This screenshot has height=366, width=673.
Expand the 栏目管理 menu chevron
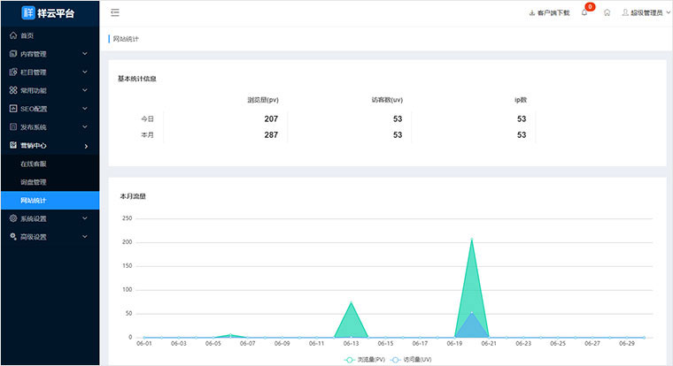coord(85,72)
